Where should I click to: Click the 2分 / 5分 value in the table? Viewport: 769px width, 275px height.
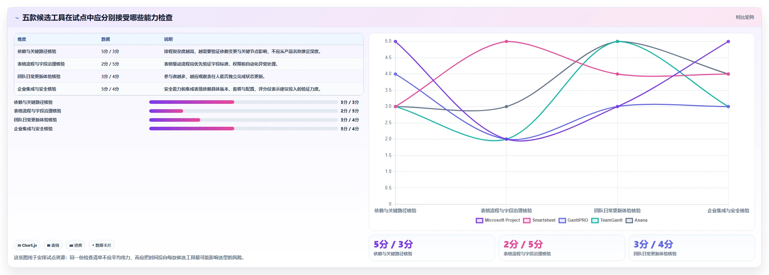[x=110, y=64]
